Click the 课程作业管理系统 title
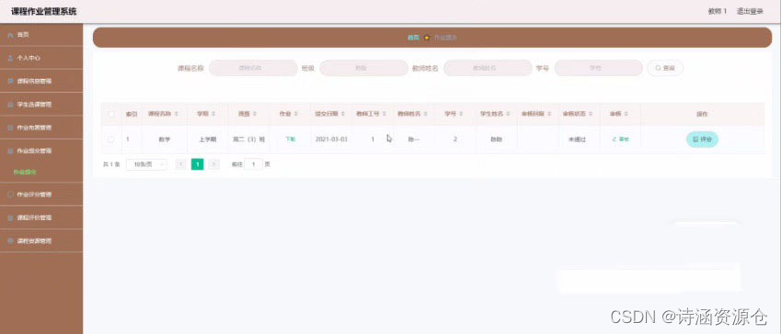The height and width of the screenshot is (334, 782). point(44,11)
